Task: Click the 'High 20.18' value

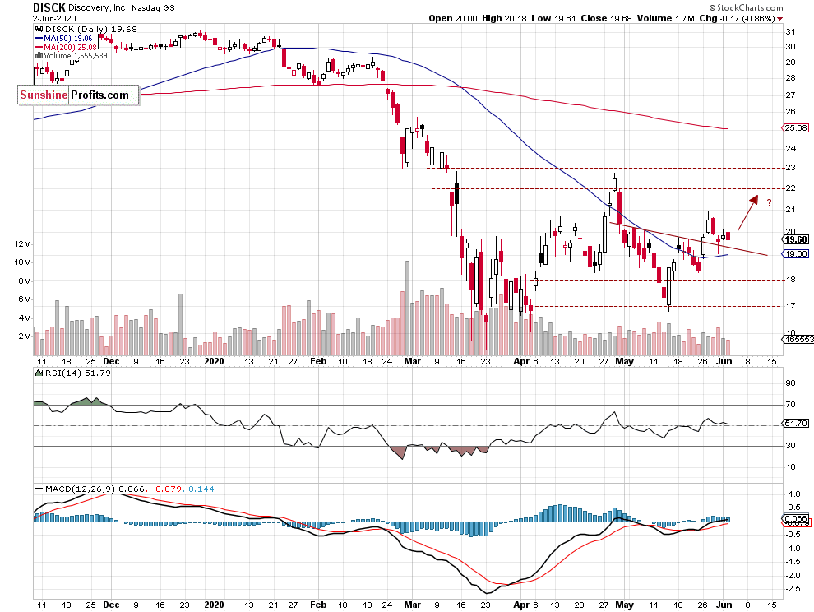Action: point(504,18)
